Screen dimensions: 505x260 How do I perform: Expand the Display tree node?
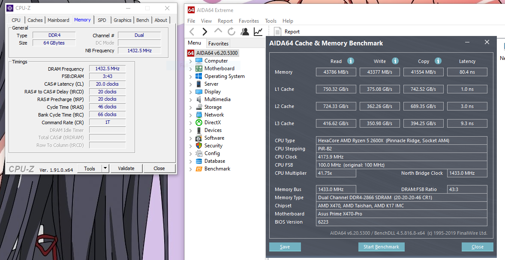coord(191,92)
